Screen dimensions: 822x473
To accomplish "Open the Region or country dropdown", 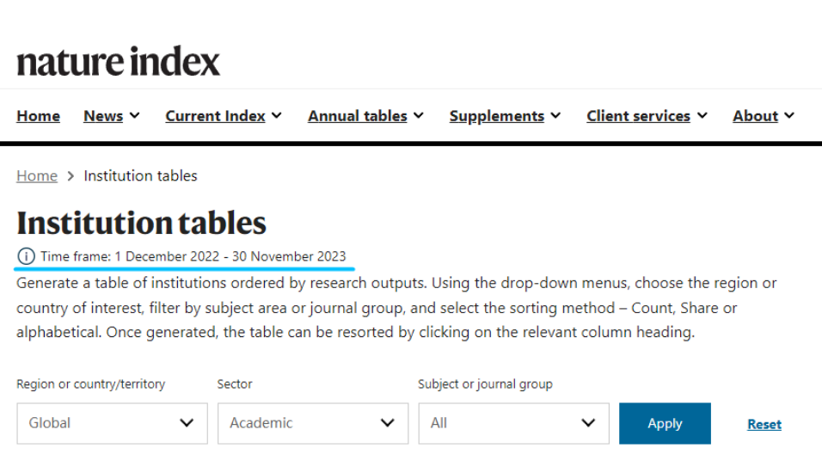I will 112,423.
